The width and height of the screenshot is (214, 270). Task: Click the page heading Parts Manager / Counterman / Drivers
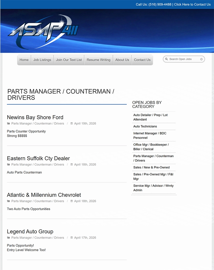(61, 94)
